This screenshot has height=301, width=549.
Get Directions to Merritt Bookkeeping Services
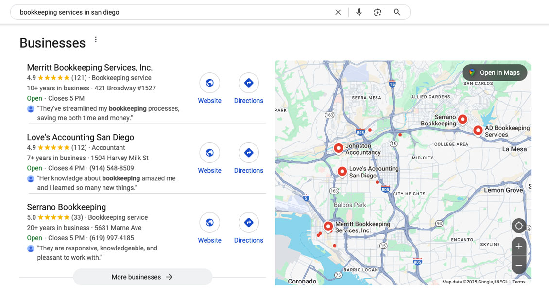248,83
